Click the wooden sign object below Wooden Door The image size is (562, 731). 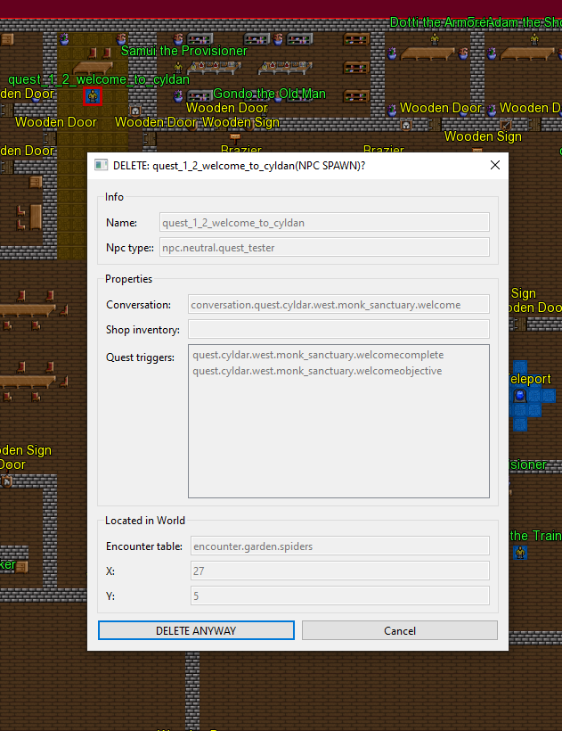tap(234, 137)
